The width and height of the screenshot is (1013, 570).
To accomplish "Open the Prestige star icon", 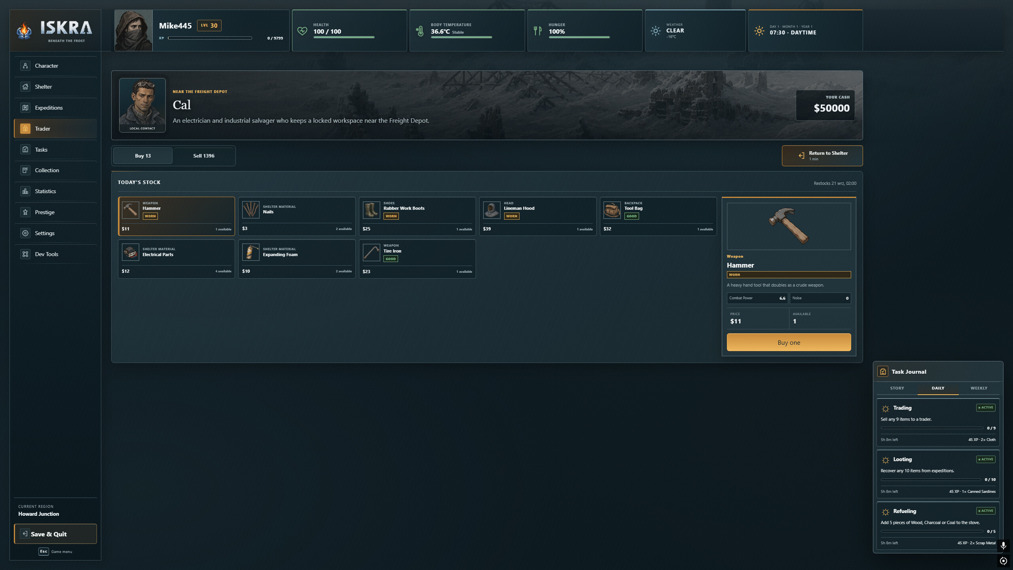I will (x=25, y=212).
